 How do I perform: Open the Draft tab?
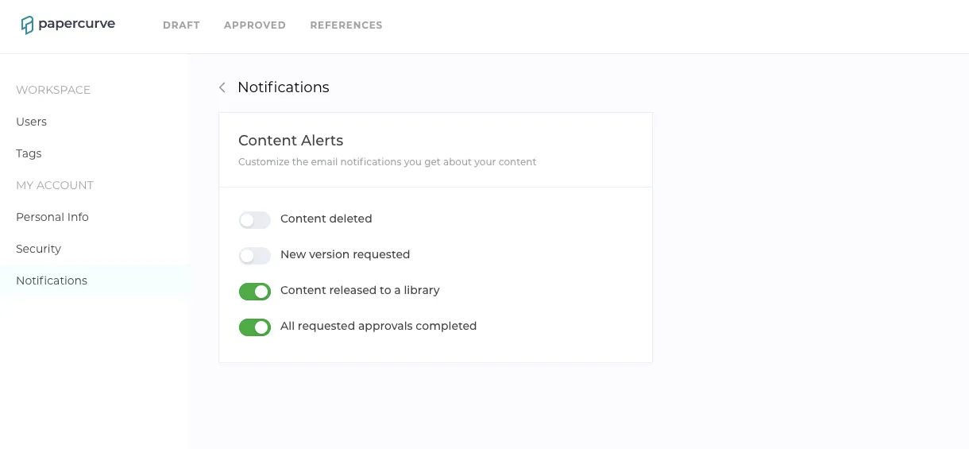(181, 25)
